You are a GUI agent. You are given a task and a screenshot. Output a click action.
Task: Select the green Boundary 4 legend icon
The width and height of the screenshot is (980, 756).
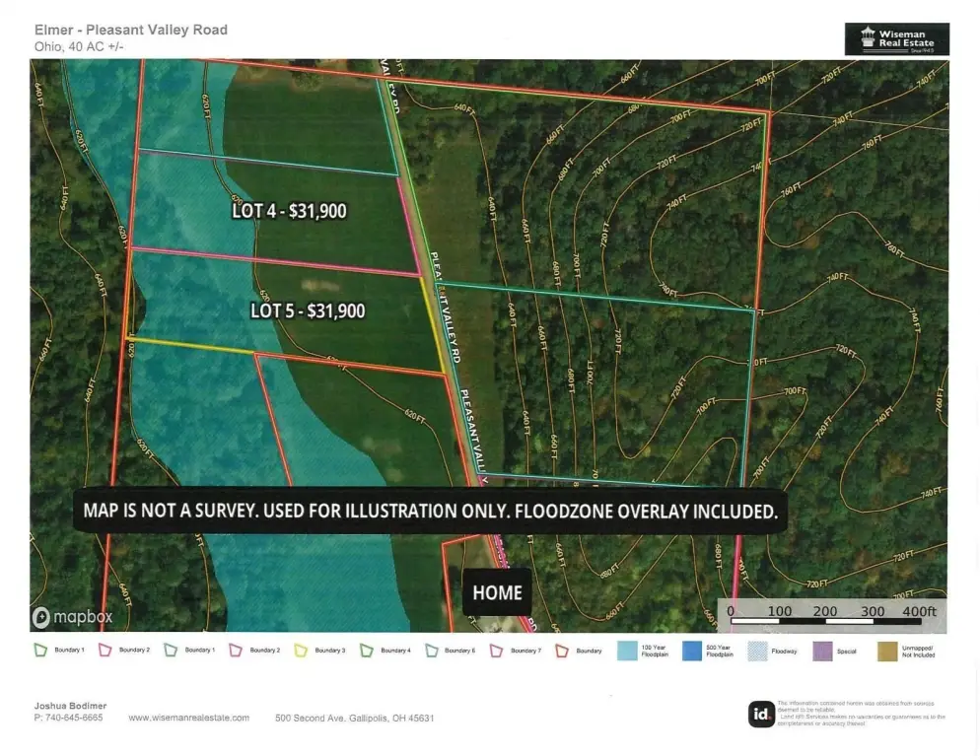pyautogui.click(x=367, y=651)
